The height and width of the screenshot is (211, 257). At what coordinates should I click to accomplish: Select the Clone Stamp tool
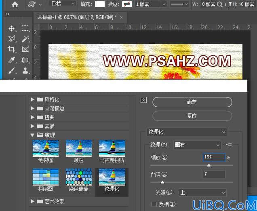pos(25,71)
